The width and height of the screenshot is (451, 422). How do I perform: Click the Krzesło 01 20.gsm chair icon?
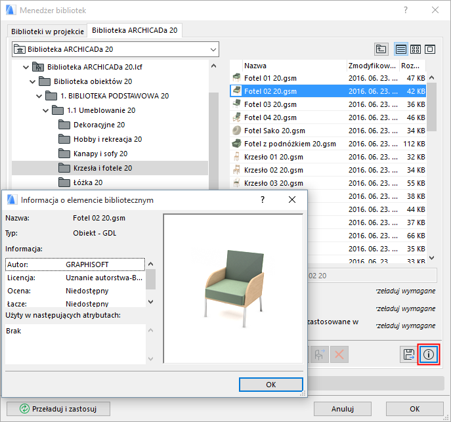point(236,157)
